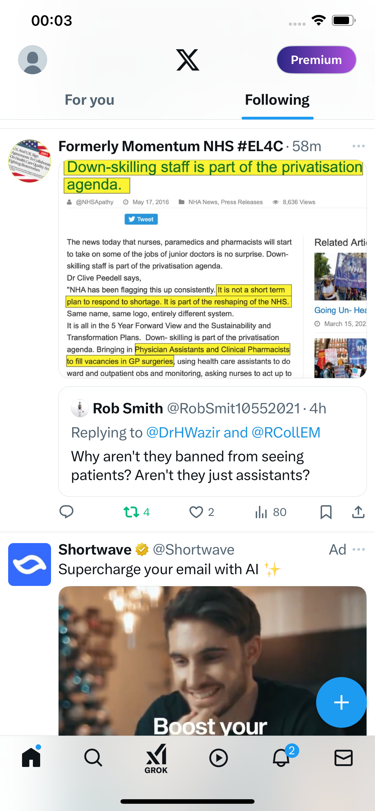Tap the search magnifier icon
The height and width of the screenshot is (811, 375).
click(x=93, y=758)
